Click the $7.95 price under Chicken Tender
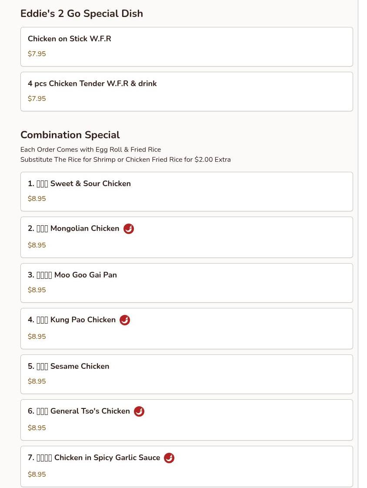 (37, 99)
